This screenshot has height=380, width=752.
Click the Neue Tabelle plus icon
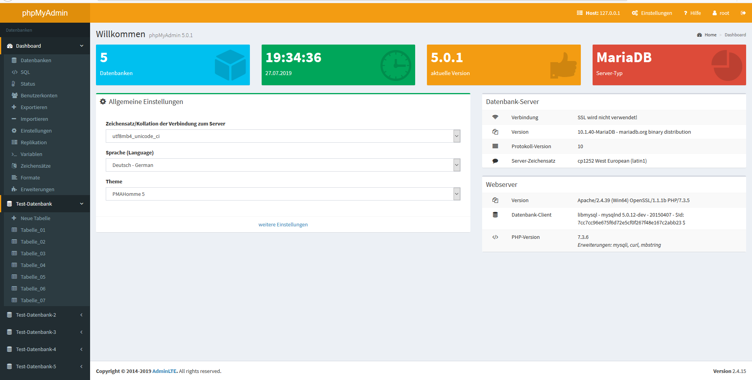coord(14,218)
